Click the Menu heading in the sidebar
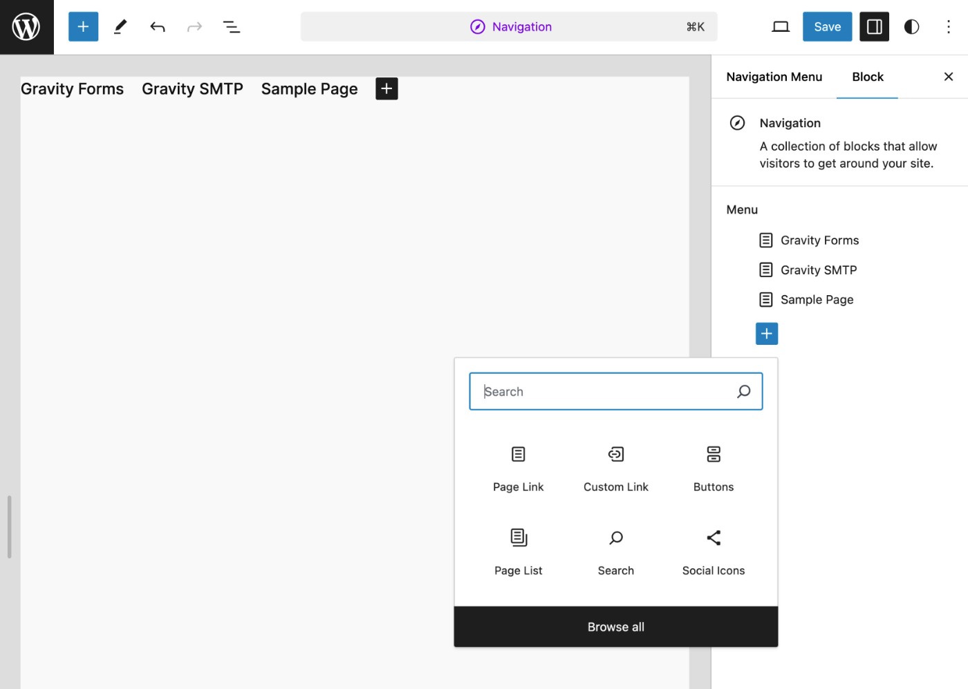The height and width of the screenshot is (689, 968). coord(742,210)
